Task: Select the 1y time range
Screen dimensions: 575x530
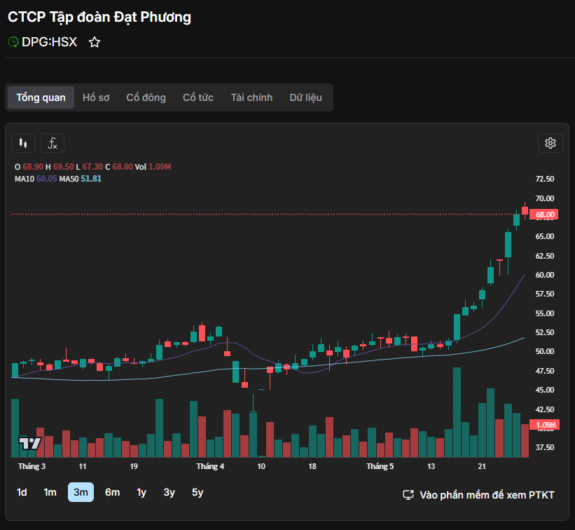Action: point(141,492)
